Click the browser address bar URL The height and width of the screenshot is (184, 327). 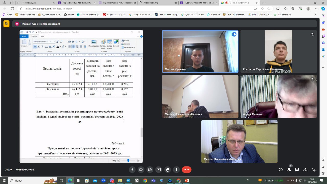49,9
